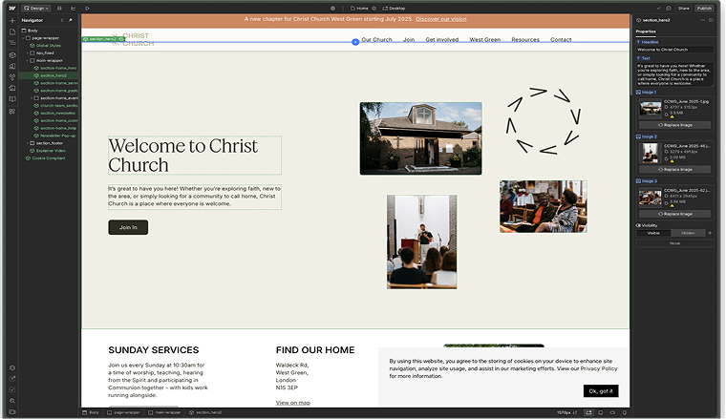
Task: Open site Settings gear in left sidebar
Action: tap(12, 368)
